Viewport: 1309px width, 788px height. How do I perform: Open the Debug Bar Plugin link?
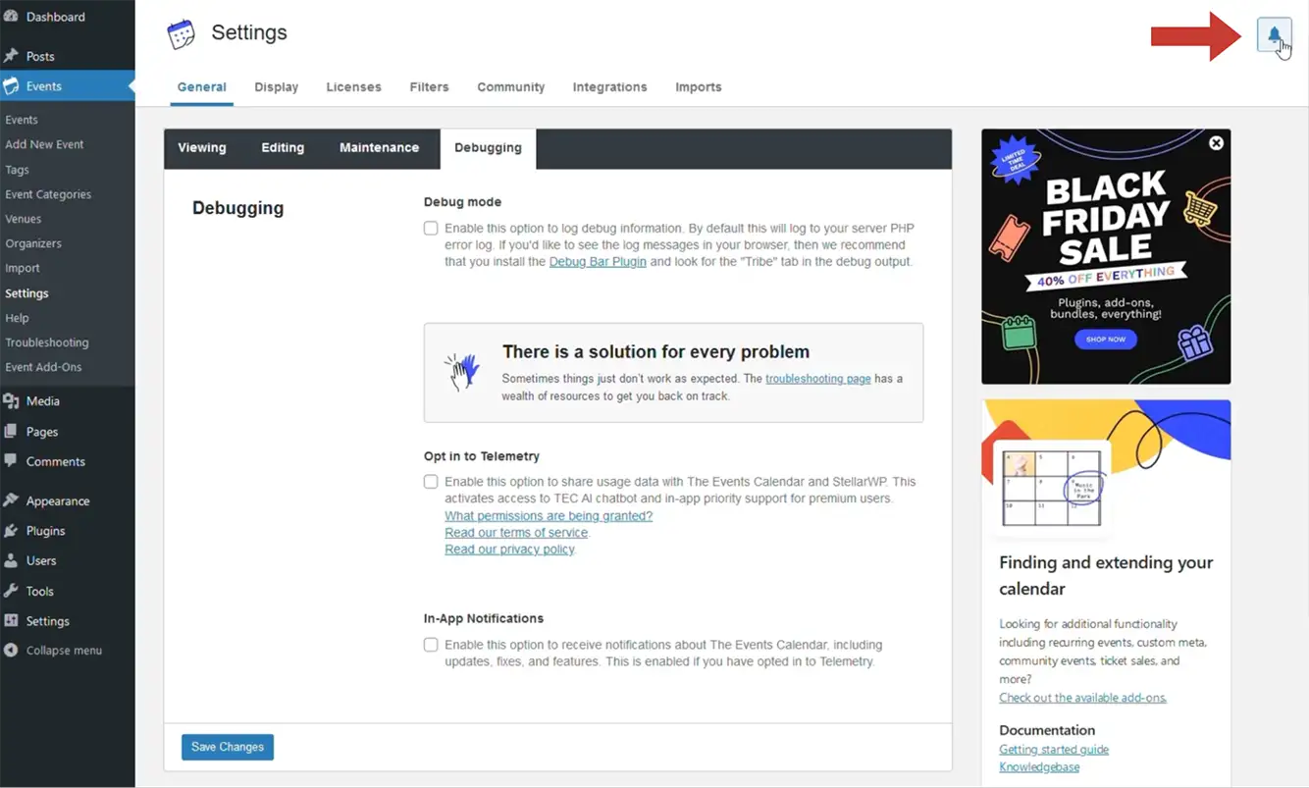tap(598, 262)
